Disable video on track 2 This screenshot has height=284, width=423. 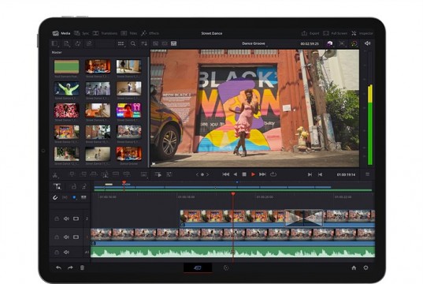(x=76, y=219)
